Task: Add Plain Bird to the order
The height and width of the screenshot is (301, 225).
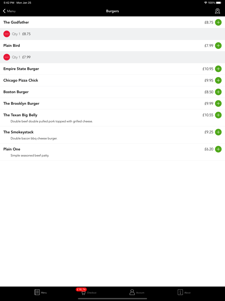Action: click(x=218, y=45)
